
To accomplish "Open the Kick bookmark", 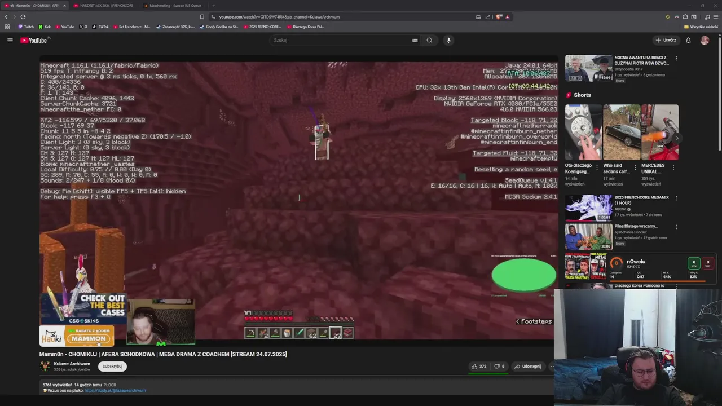I will pyautogui.click(x=45, y=27).
